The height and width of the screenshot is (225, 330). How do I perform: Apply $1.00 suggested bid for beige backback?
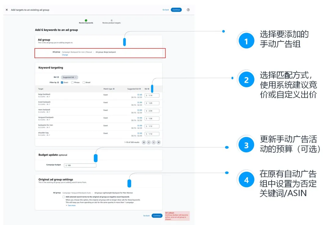140,95
